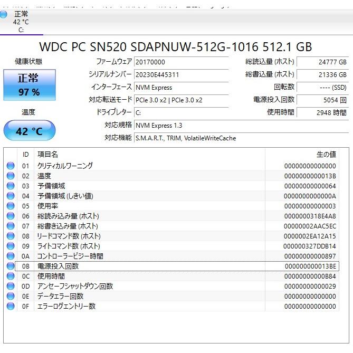
Task: Click status orb for row 04 予備領域 (しきい値)
Action: pos(11,196)
